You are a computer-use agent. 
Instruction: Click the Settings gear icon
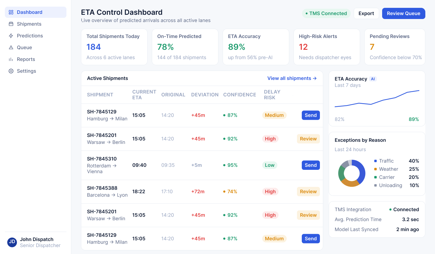11,71
